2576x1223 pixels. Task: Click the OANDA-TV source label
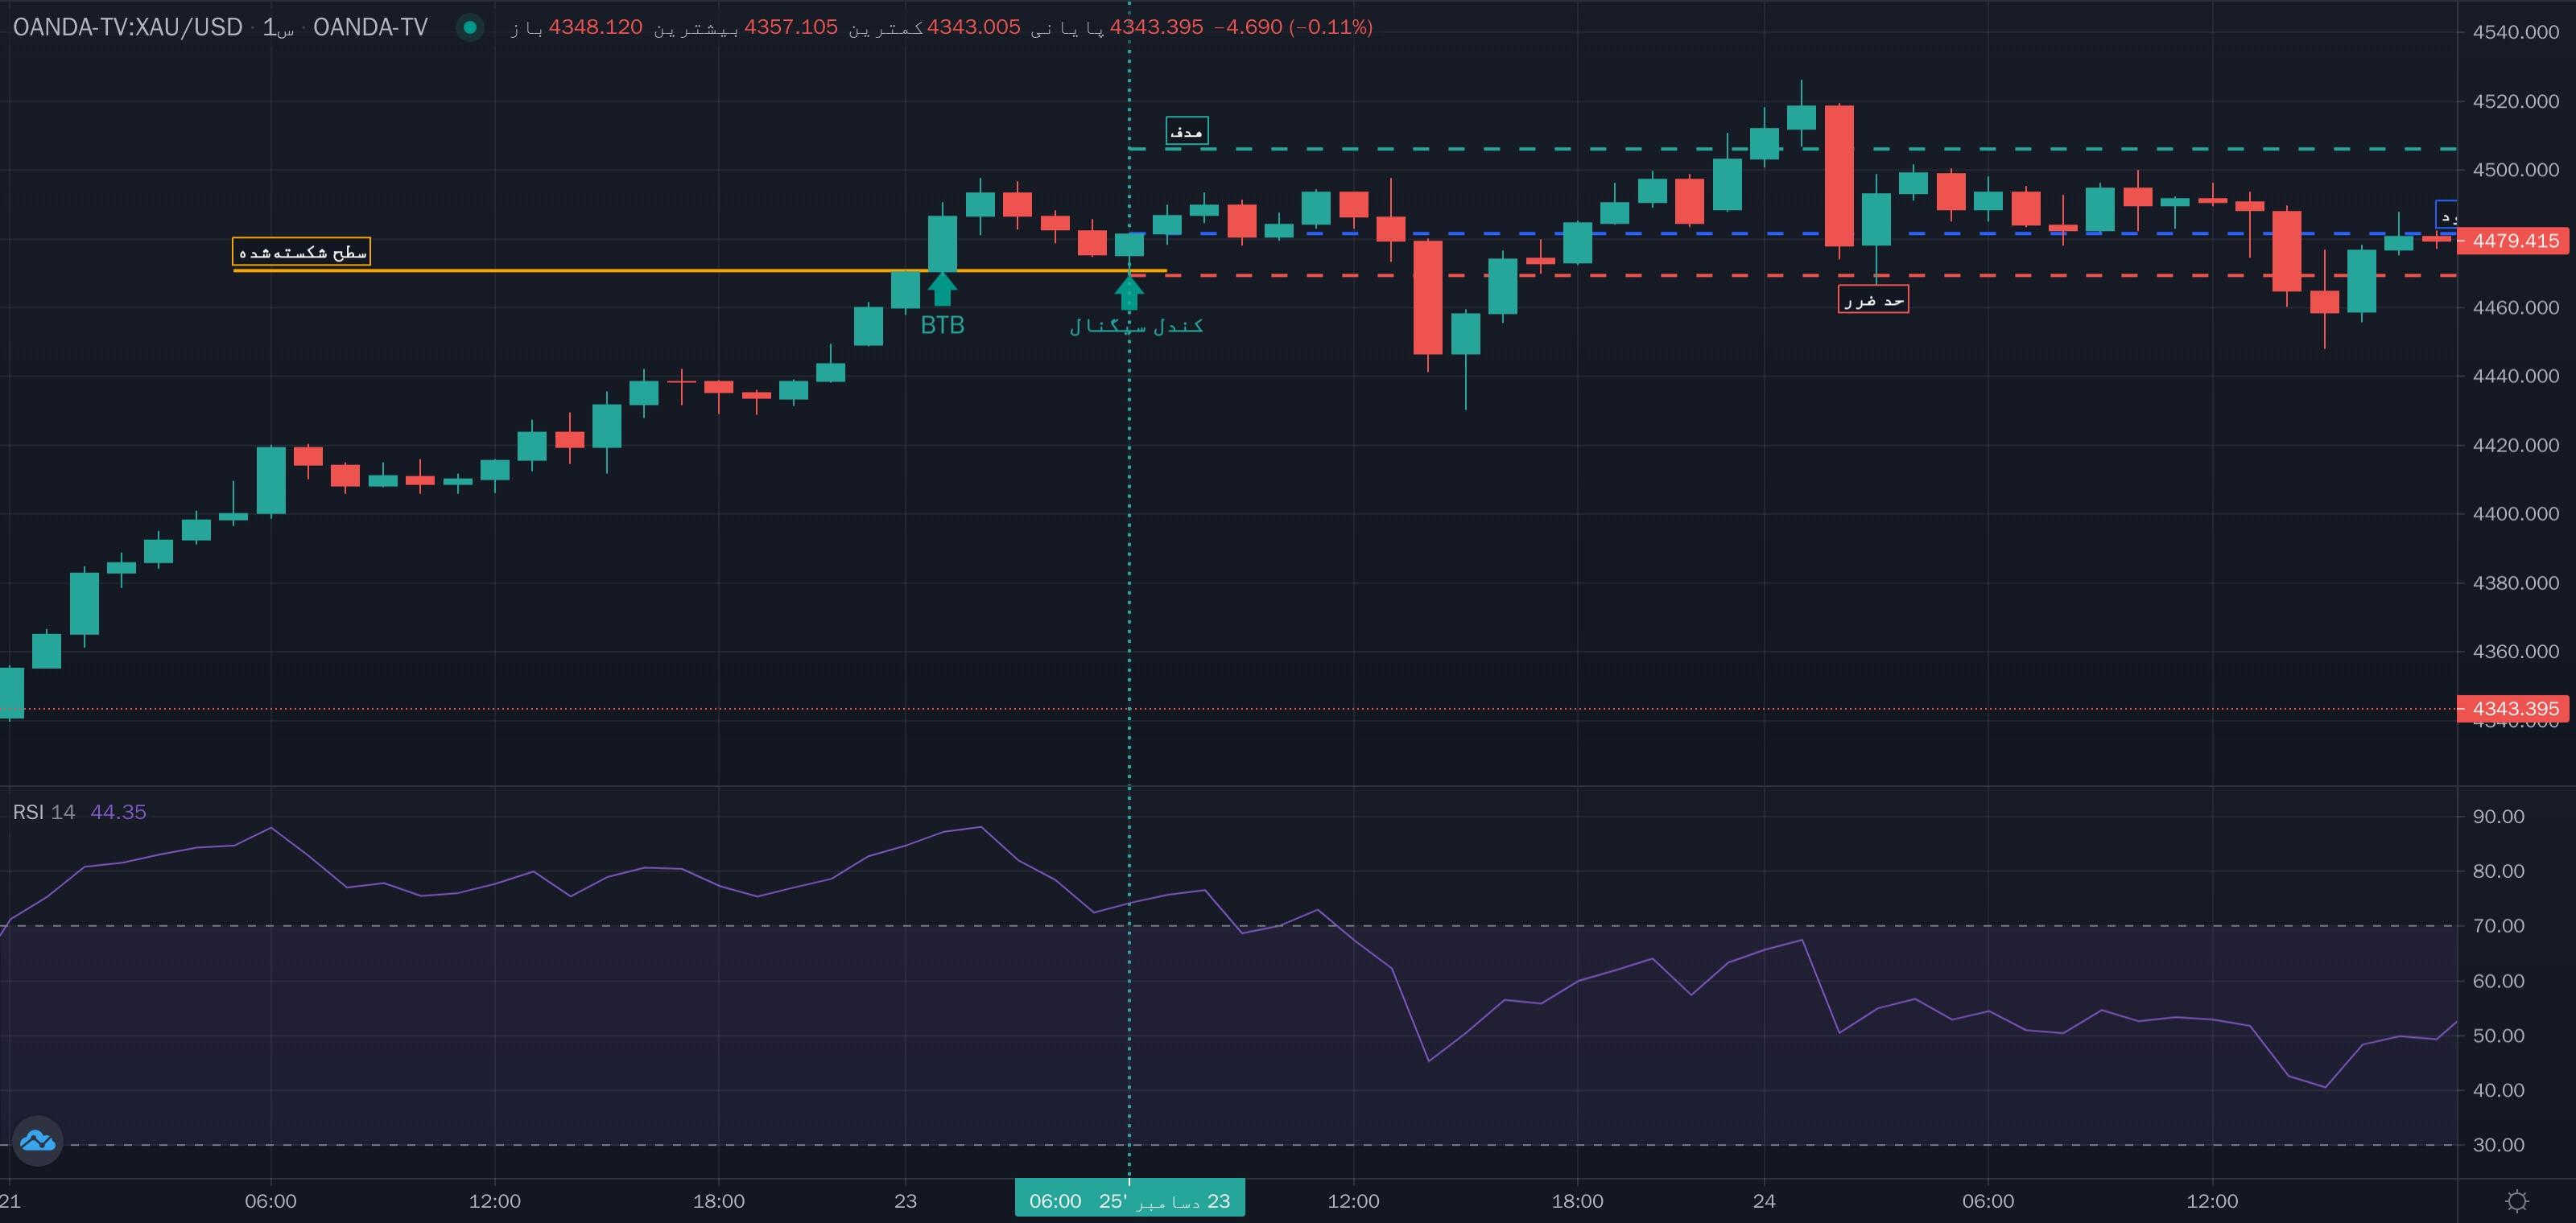pos(370,27)
